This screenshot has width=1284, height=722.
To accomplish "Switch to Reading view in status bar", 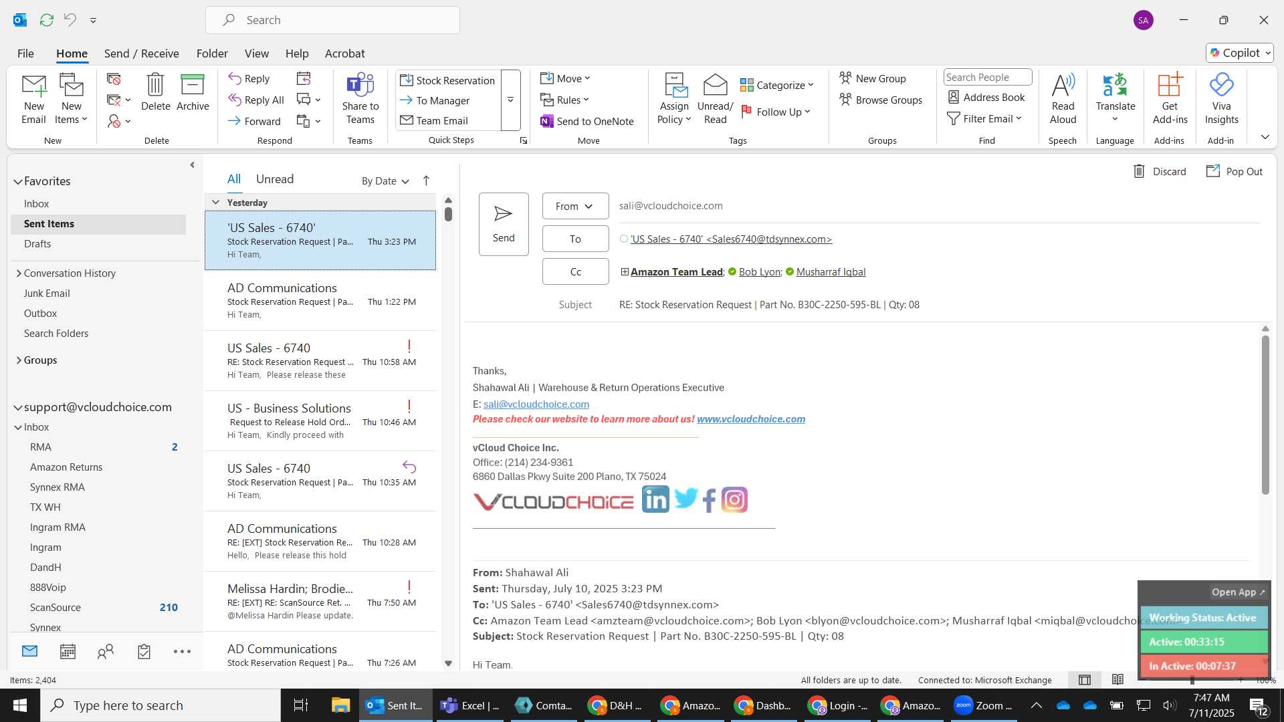I will point(1117,680).
